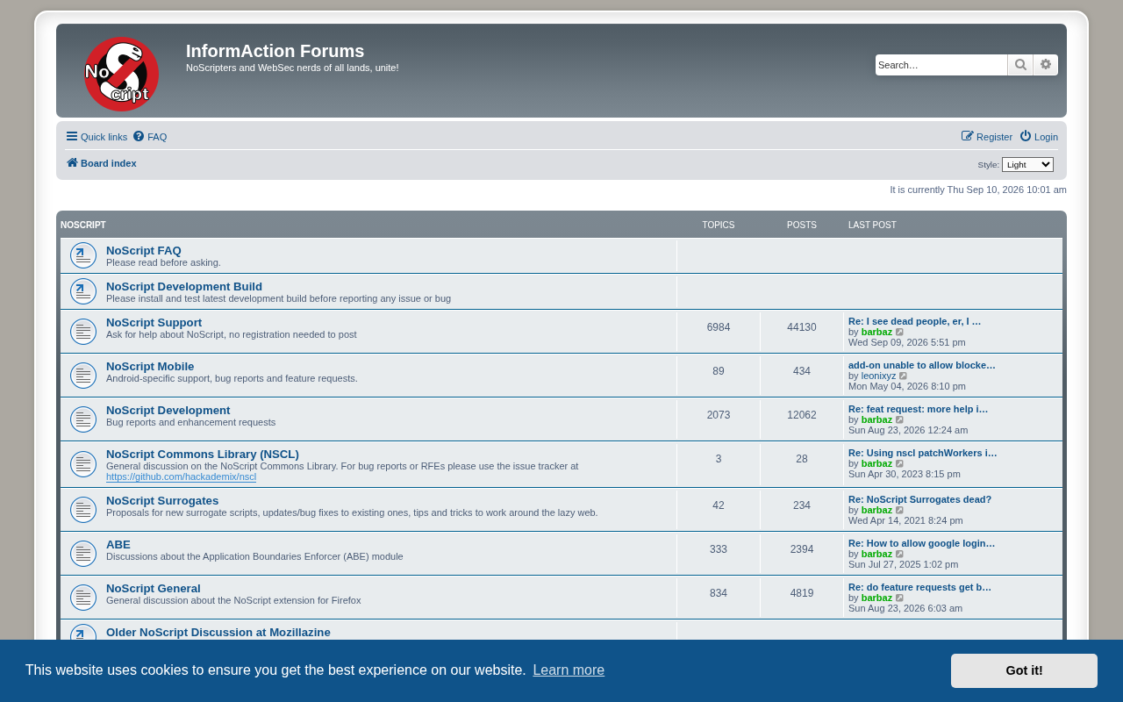Dismiss cookie notice with Got it!
This screenshot has height=702, width=1123.
(x=1024, y=670)
